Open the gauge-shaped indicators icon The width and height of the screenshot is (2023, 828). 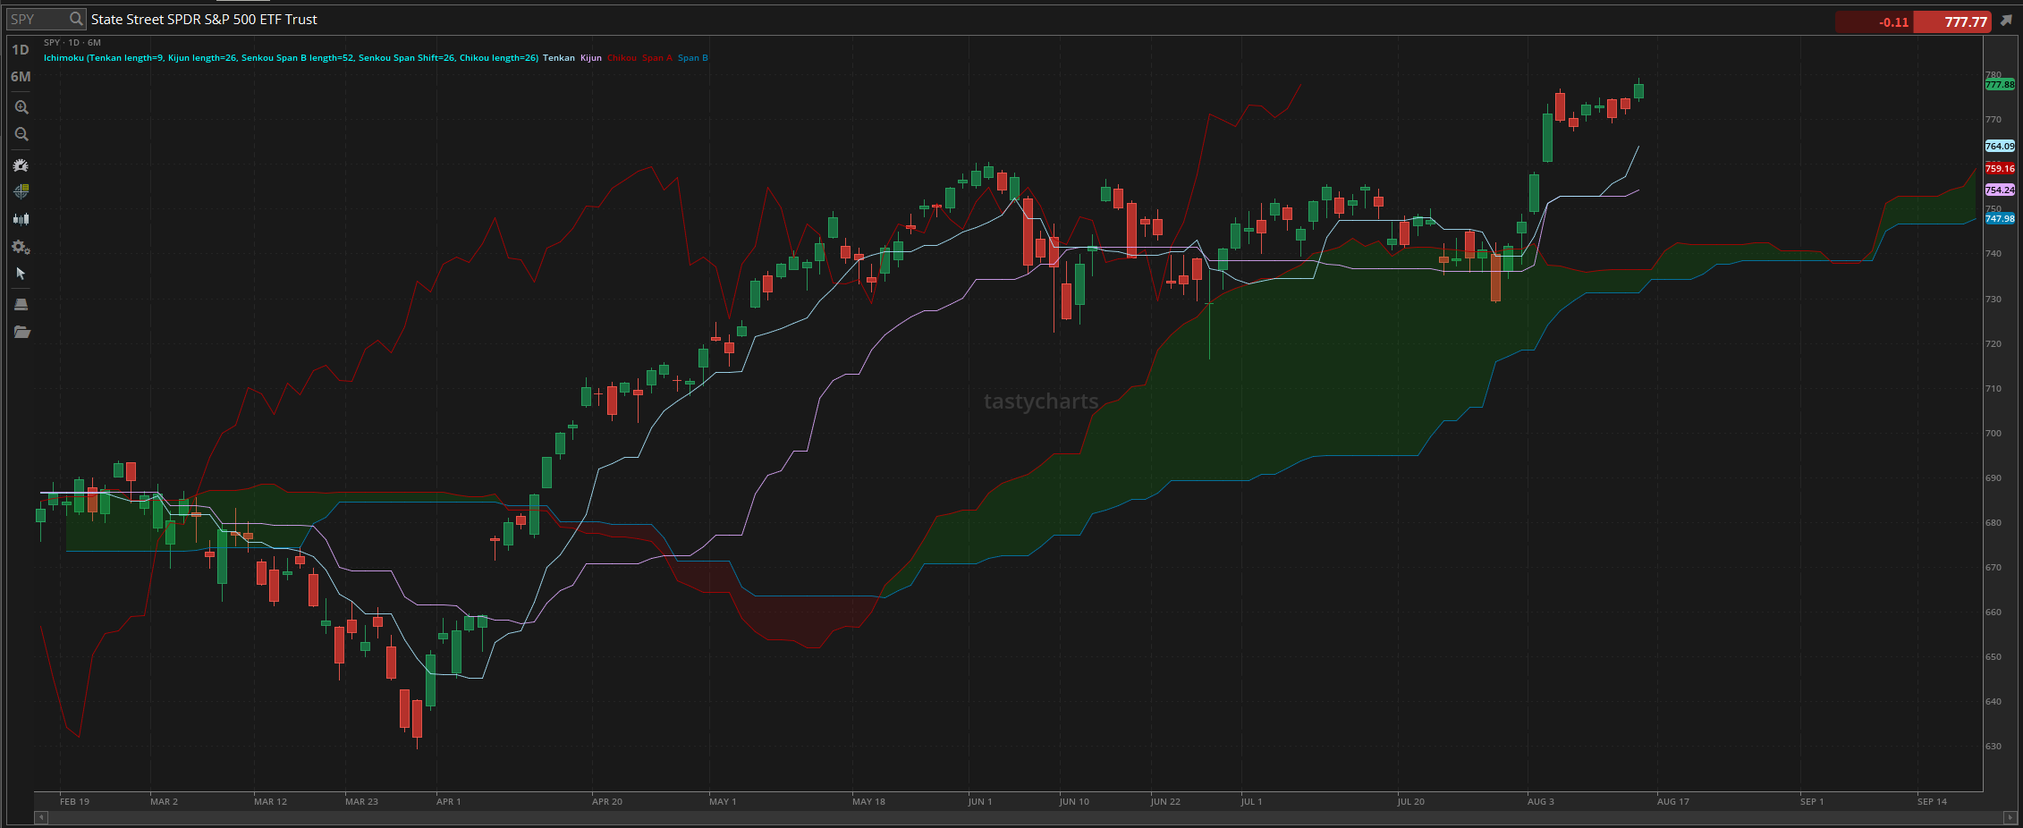coord(21,165)
